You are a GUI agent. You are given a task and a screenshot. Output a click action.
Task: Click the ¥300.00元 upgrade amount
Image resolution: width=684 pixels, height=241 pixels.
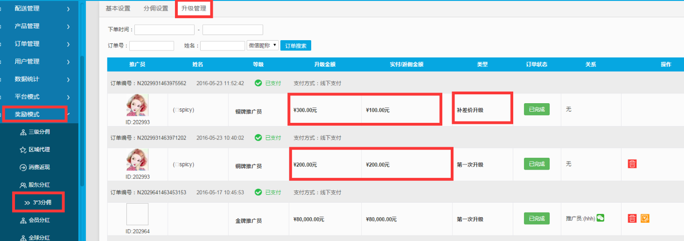[x=305, y=110]
